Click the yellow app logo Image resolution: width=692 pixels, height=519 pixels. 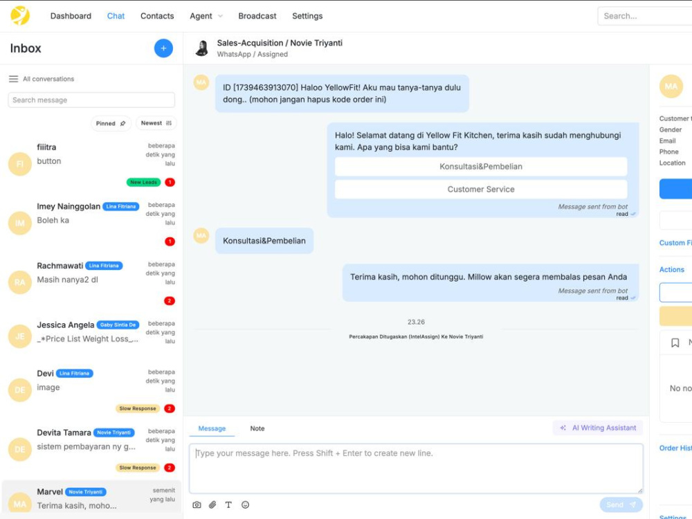(20, 16)
